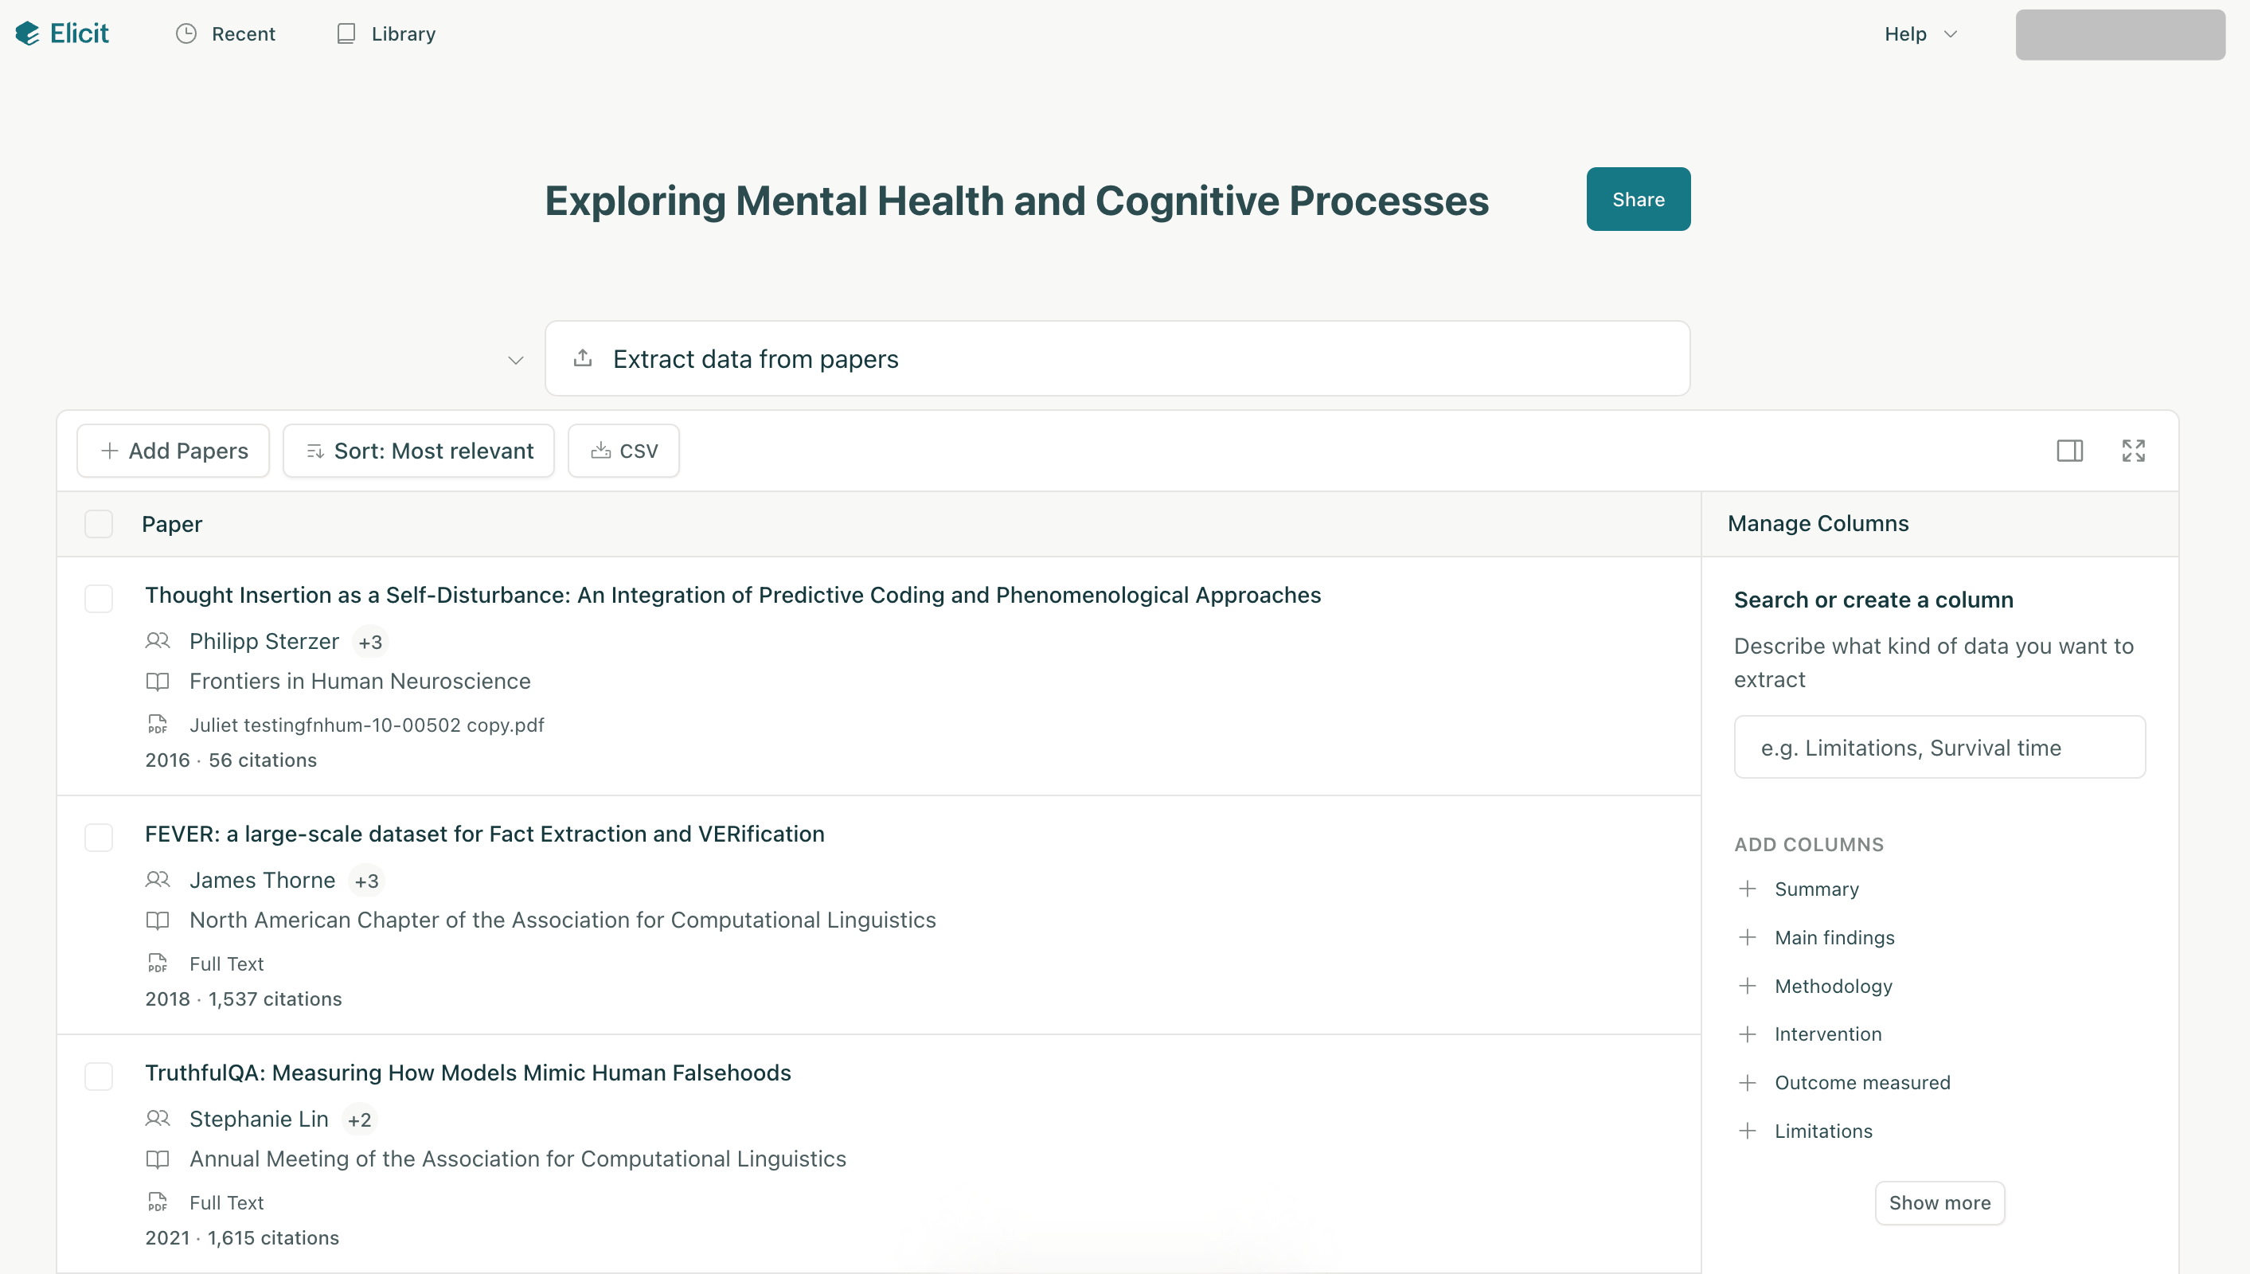This screenshot has height=1274, width=2250.
Task: Click journal icon beside Annual Meeting of ACL
Action: pyautogui.click(x=158, y=1159)
